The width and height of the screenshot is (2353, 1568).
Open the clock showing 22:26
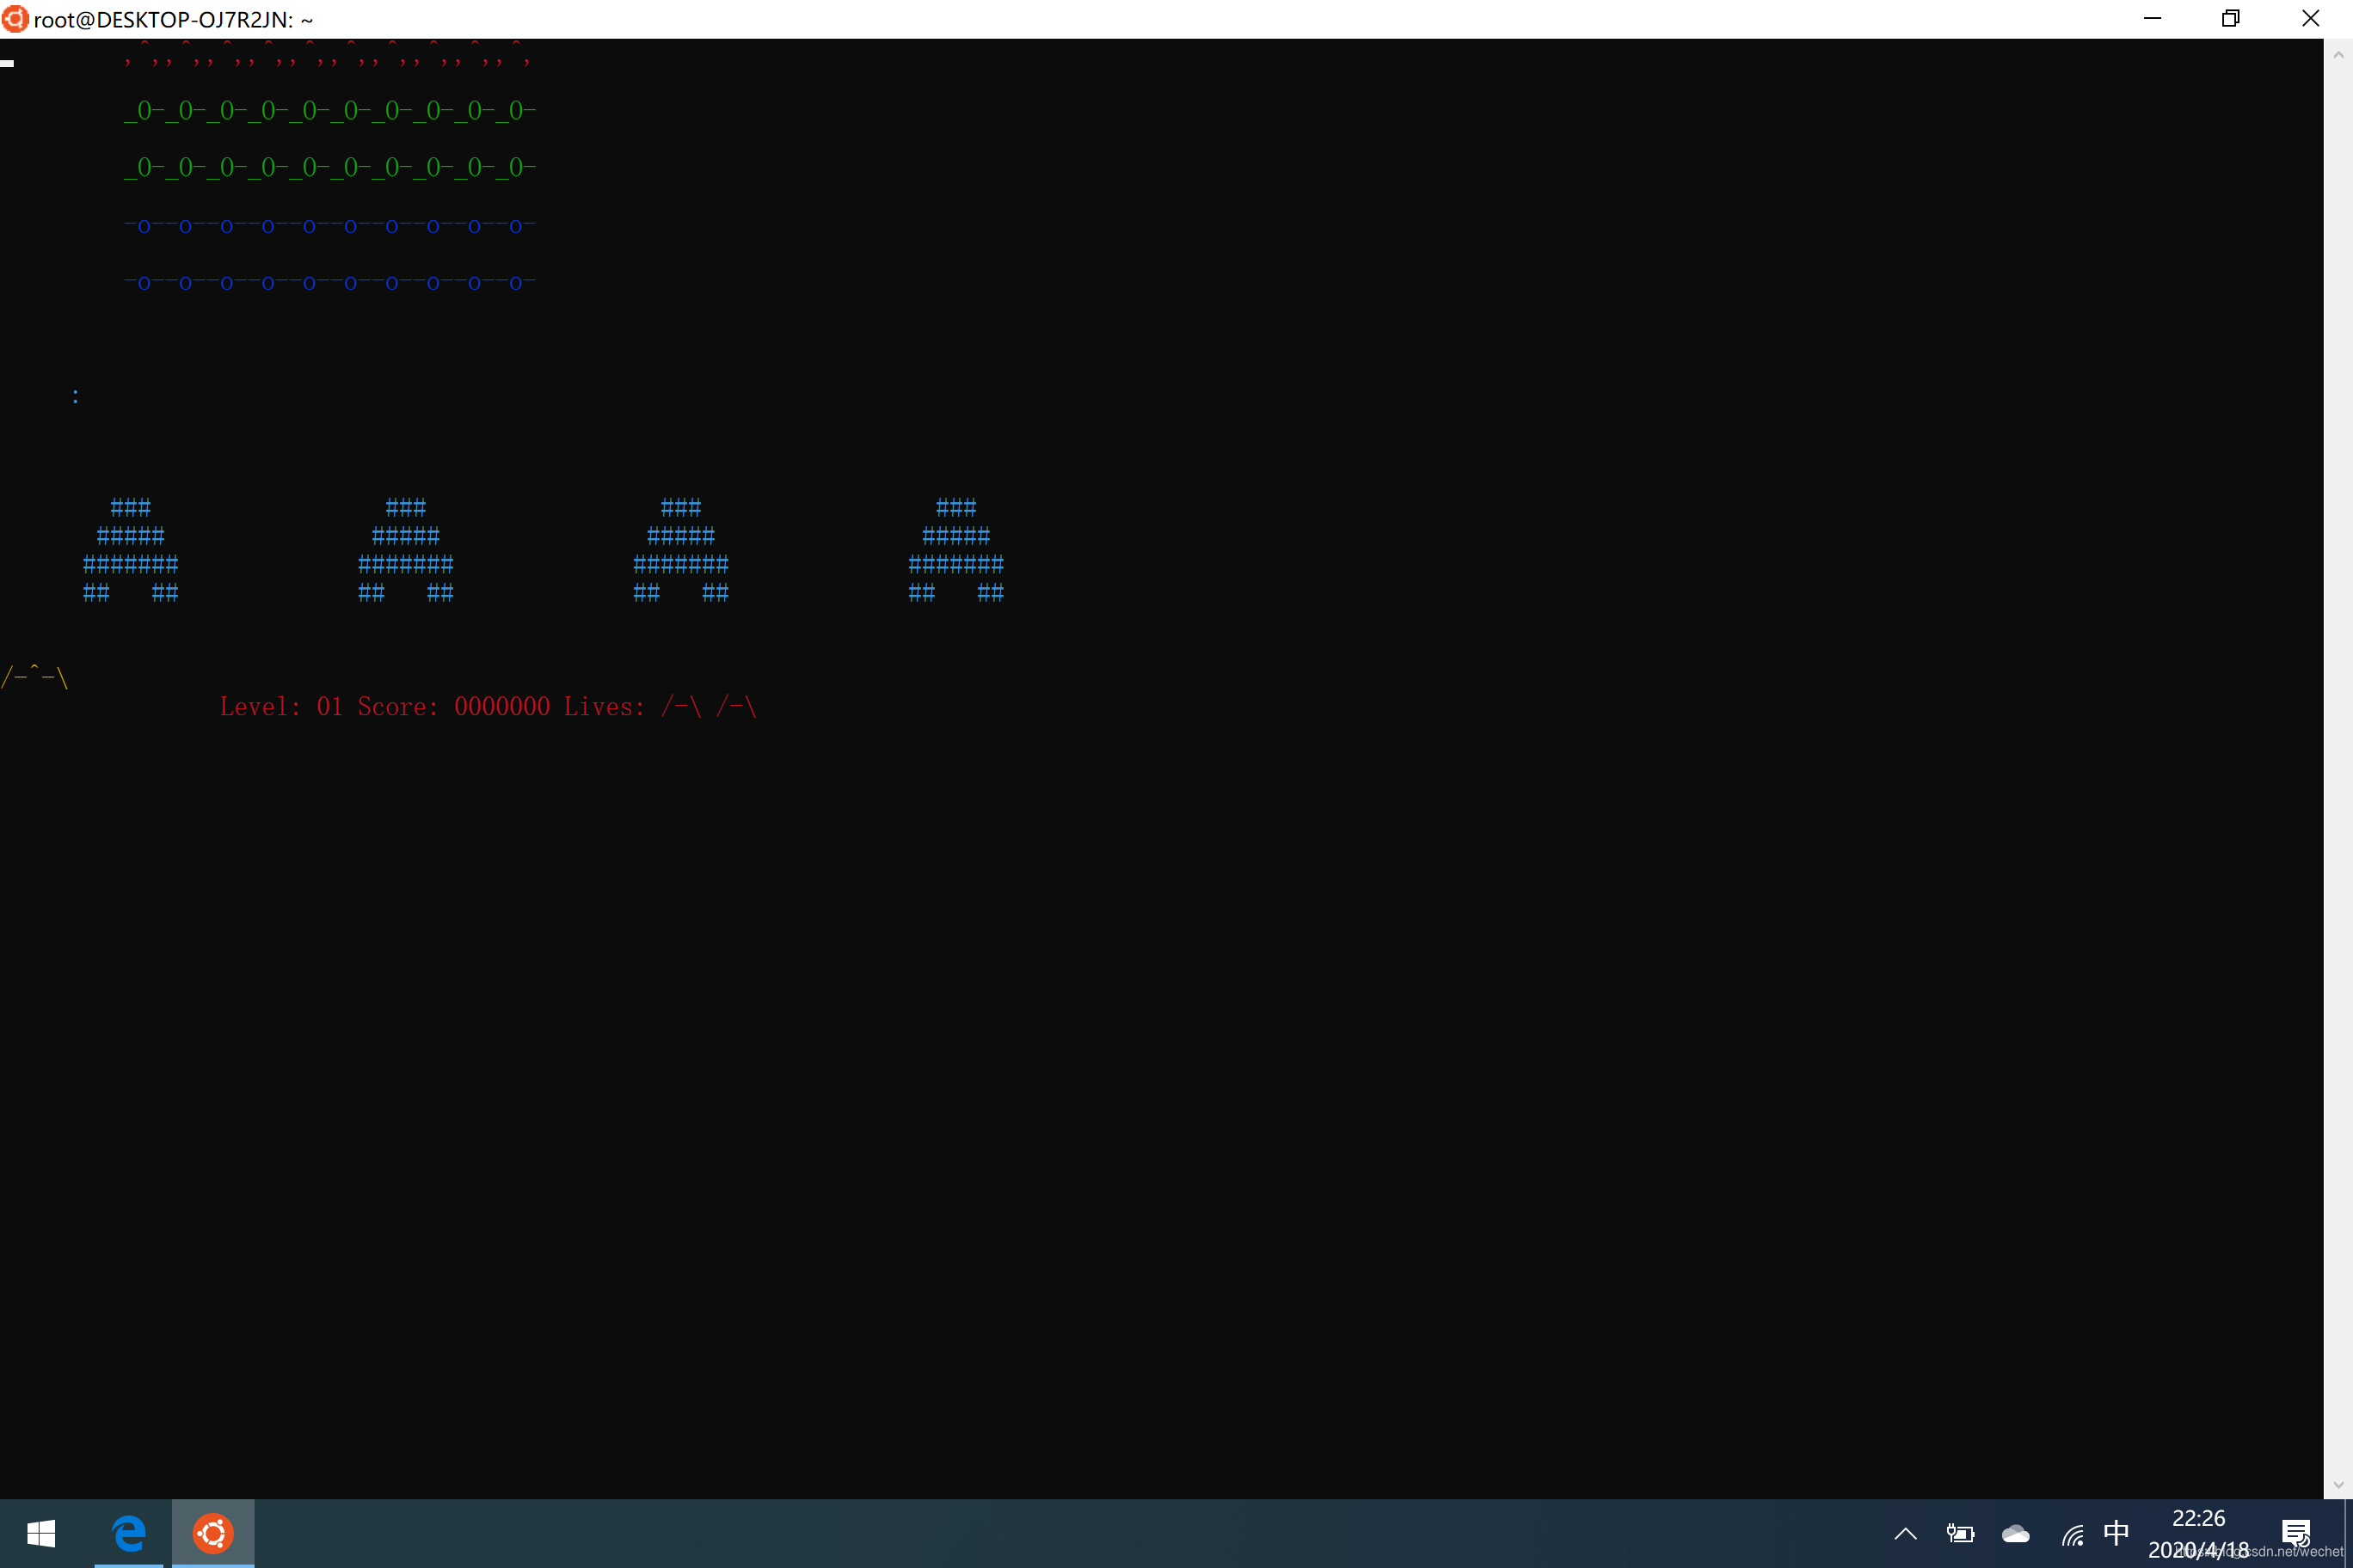tap(2198, 1533)
